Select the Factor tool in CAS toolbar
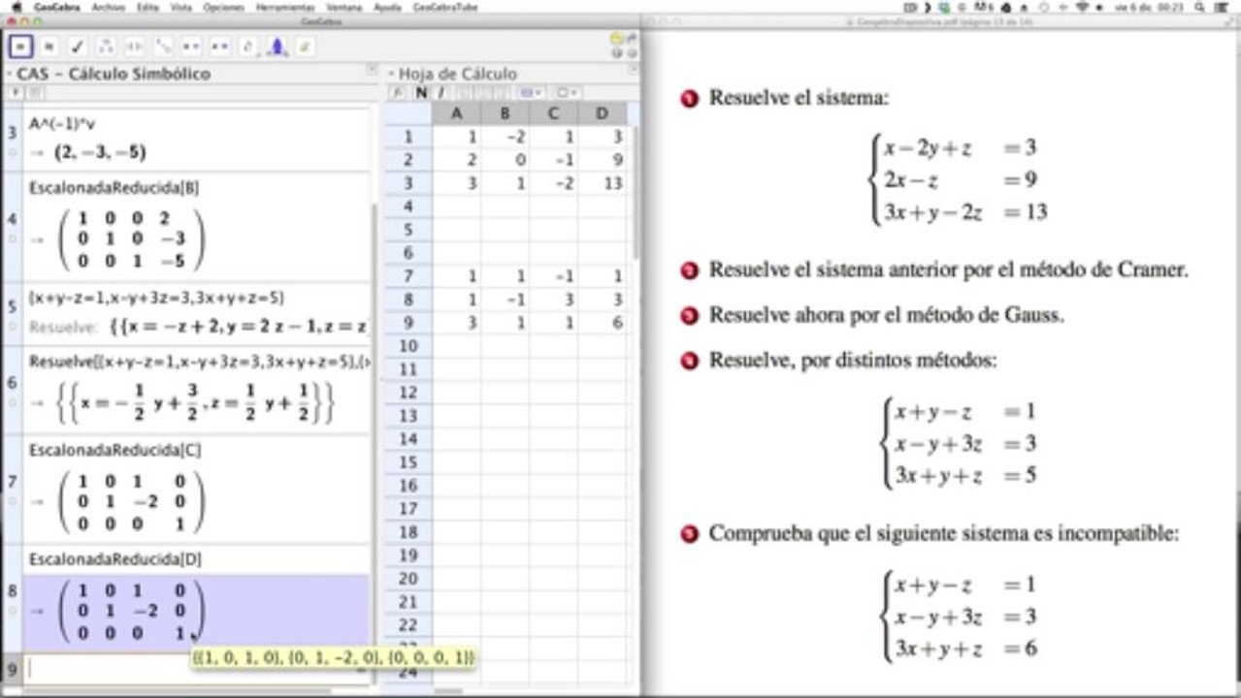Image resolution: width=1241 pixels, height=698 pixels. pyautogui.click(x=107, y=47)
